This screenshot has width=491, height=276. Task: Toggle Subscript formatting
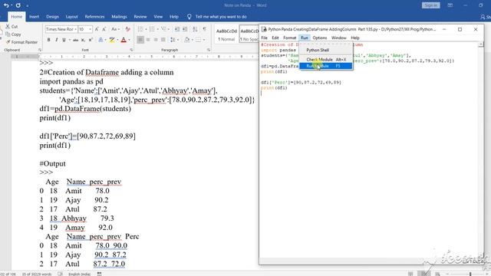pyautogui.click(x=83, y=40)
